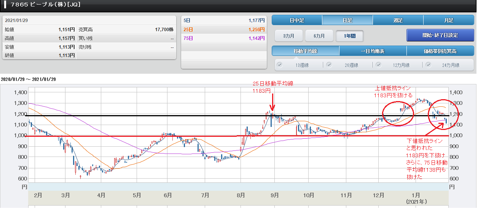Switch to 一目均衡表 indicator tab
The height and width of the screenshot is (209, 478).
click(373, 51)
